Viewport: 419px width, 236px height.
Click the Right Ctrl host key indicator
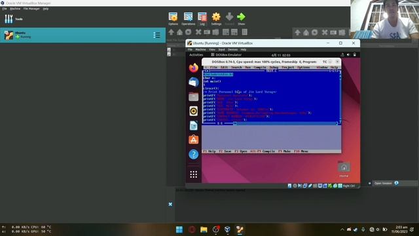point(349,186)
